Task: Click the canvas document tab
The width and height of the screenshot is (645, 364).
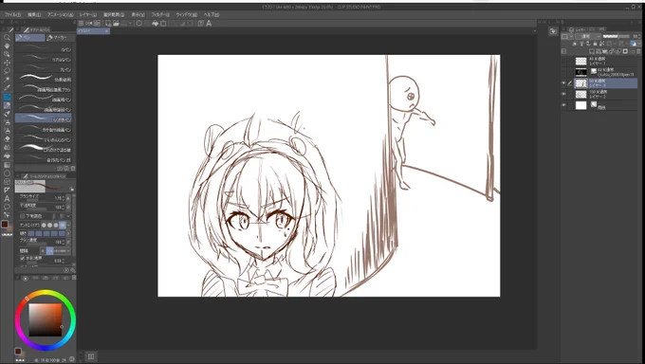Action: (x=93, y=31)
